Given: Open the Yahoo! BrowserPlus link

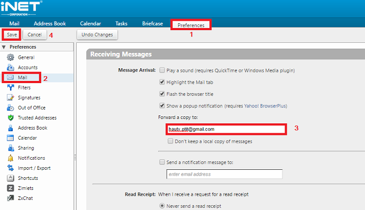Looking at the screenshot, I should (x=266, y=106).
